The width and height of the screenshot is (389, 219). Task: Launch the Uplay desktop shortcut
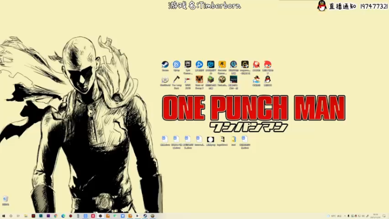tap(177, 65)
